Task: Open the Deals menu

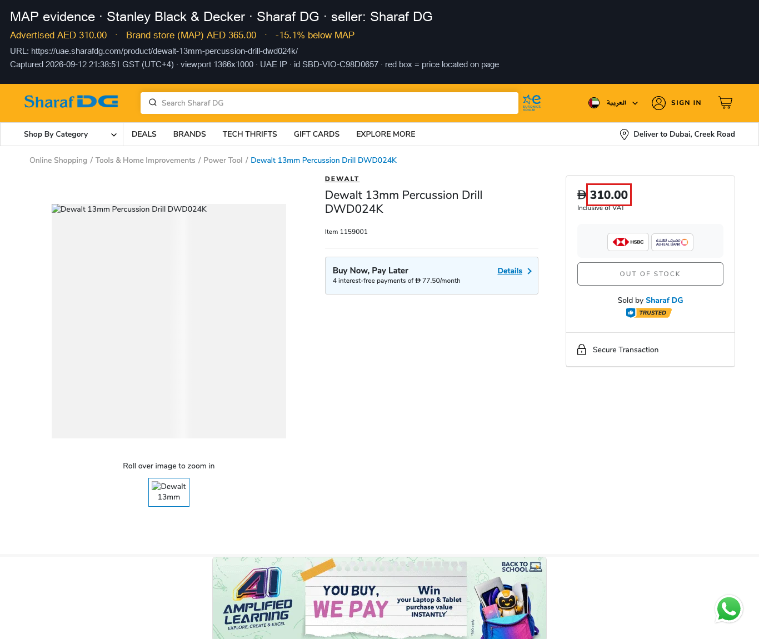Action: 144,134
